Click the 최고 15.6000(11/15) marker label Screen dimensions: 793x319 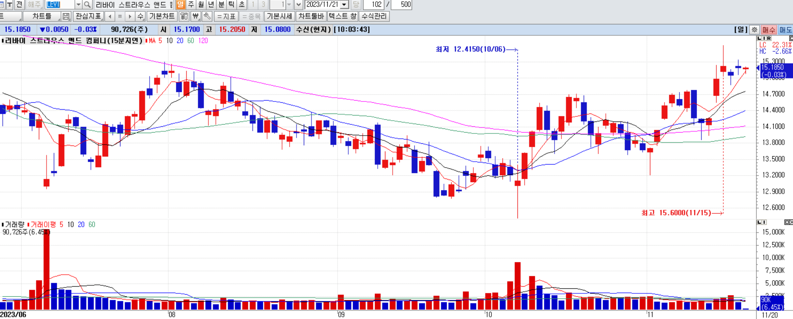(x=676, y=213)
